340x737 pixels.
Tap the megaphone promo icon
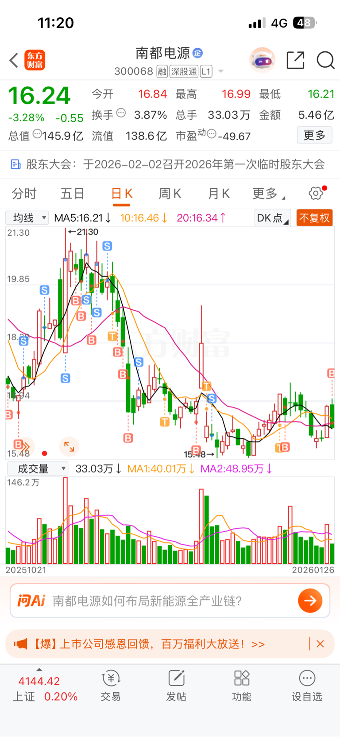21,644
